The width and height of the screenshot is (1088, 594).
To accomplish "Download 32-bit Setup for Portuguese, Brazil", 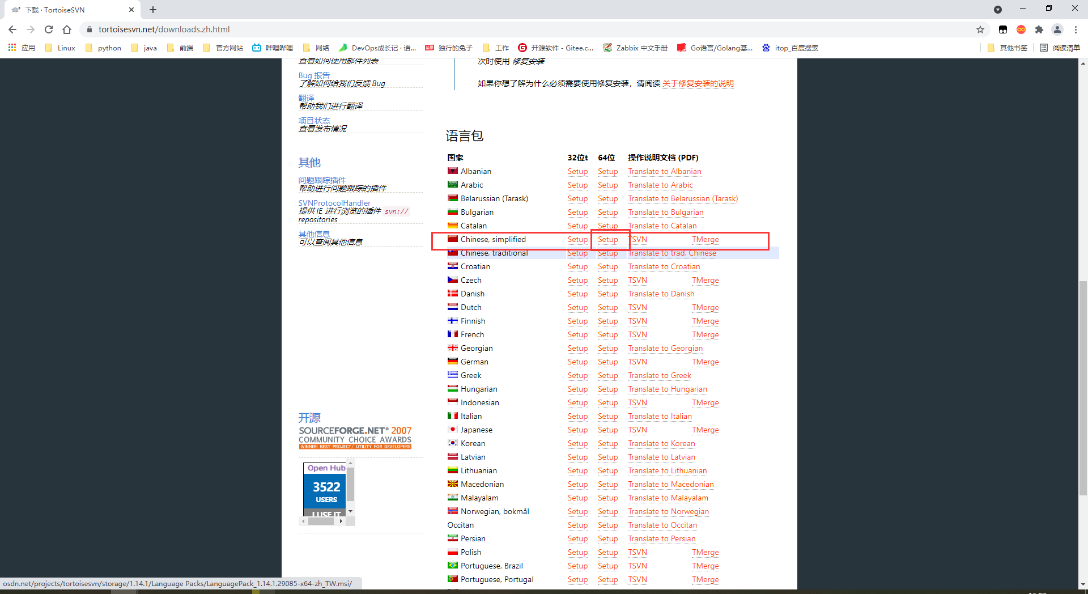I will (577, 566).
